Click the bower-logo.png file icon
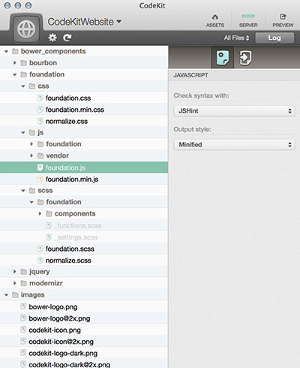The height and width of the screenshot is (368, 300). coord(23,306)
